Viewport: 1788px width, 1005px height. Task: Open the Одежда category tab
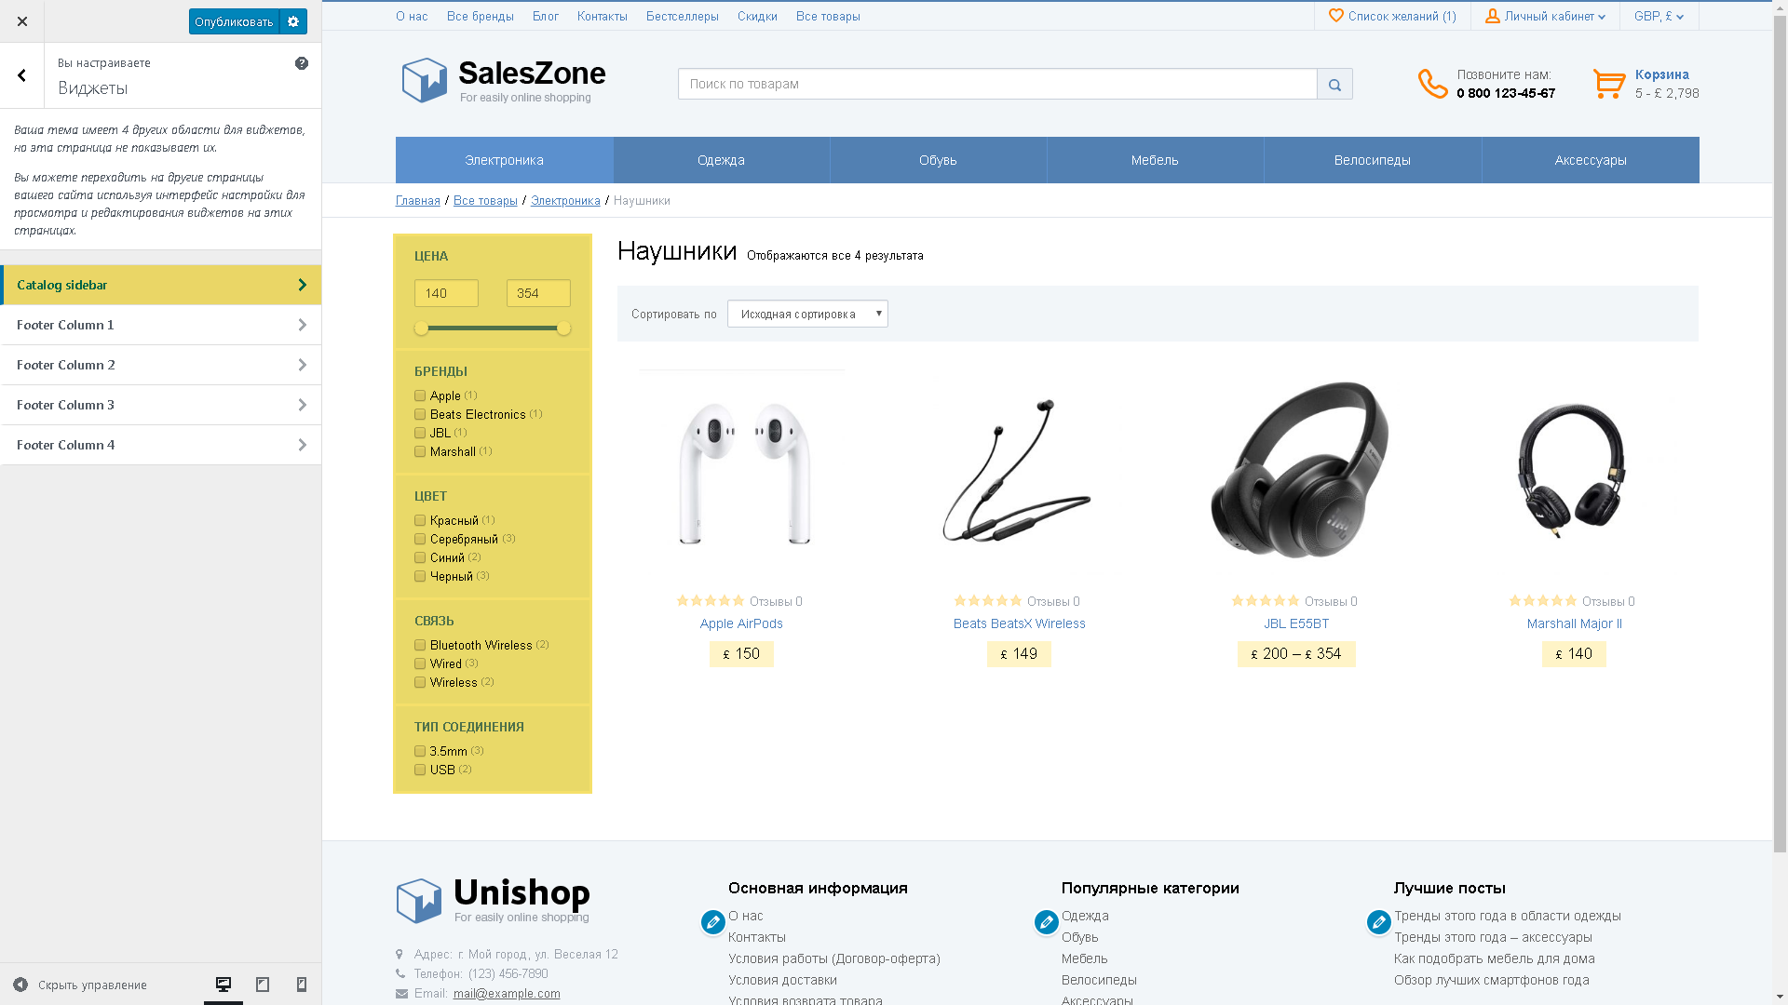point(721,160)
